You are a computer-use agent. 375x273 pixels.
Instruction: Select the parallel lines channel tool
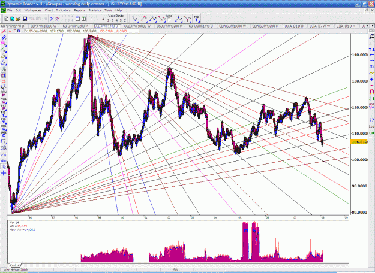[4, 38]
